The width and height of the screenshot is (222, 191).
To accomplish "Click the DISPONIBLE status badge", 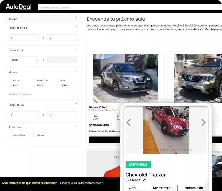I will [x=138, y=165].
